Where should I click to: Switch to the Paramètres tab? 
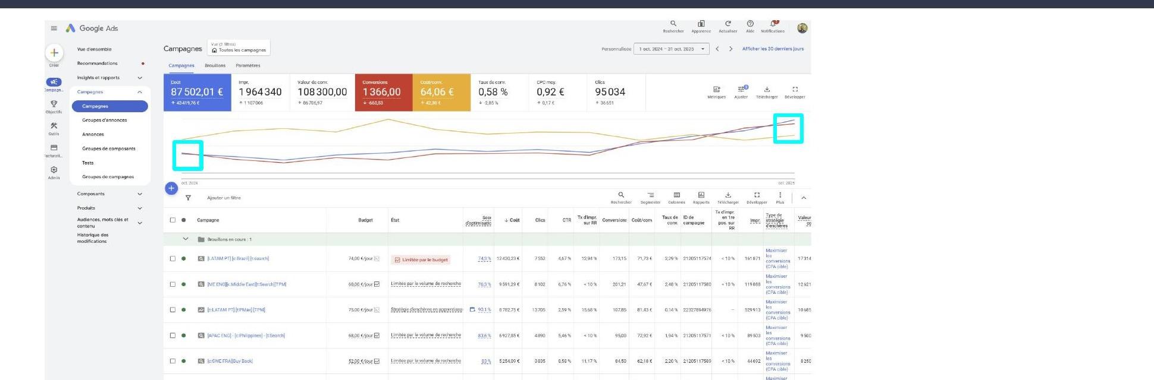click(248, 65)
